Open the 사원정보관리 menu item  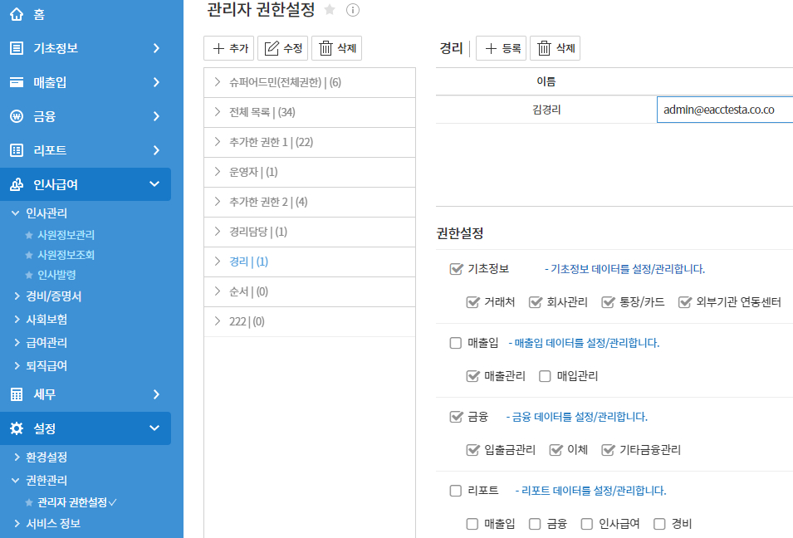click(x=66, y=235)
